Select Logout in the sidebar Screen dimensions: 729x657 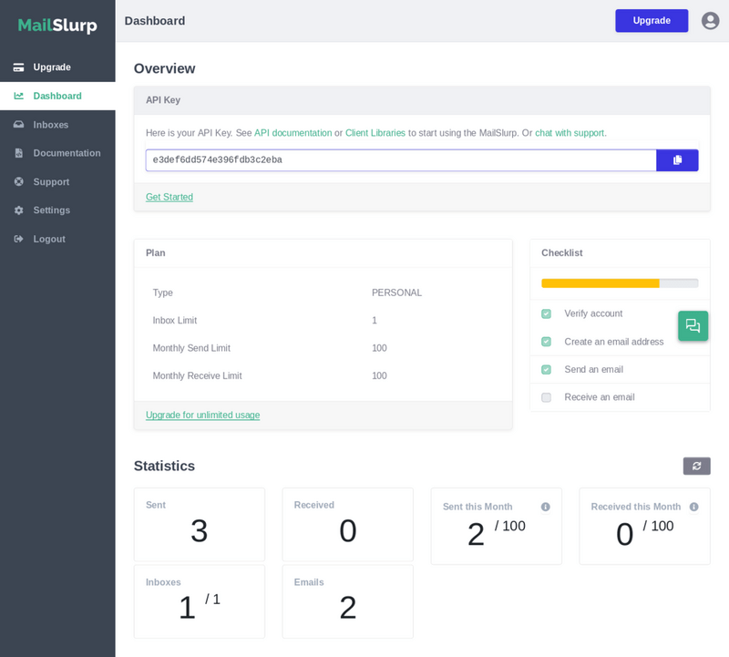tap(57, 239)
